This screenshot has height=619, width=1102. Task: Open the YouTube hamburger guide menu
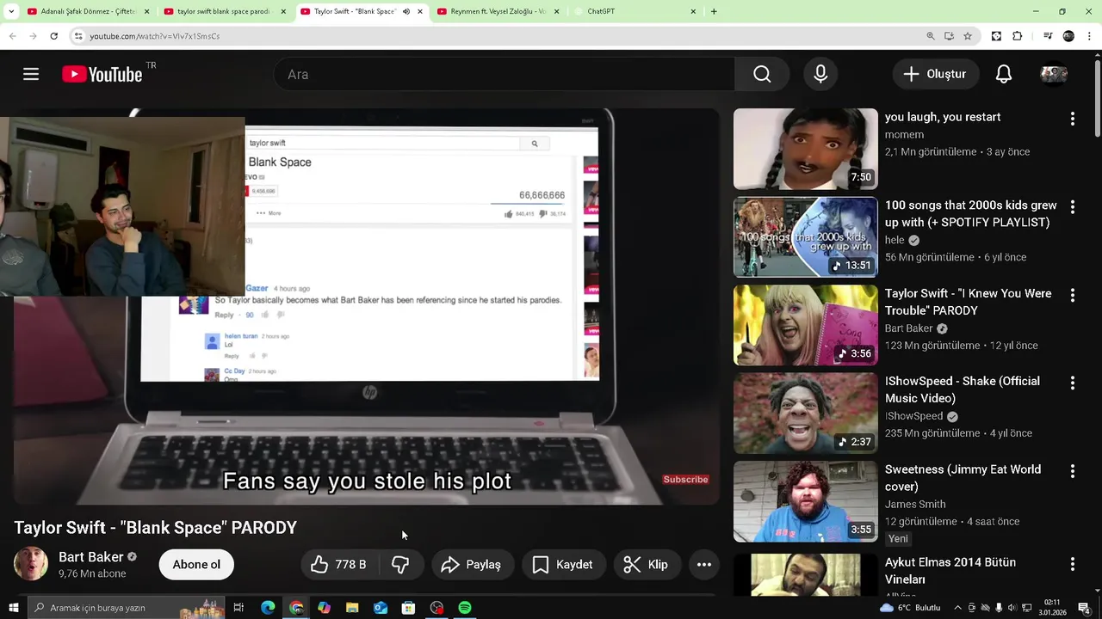tap(31, 74)
